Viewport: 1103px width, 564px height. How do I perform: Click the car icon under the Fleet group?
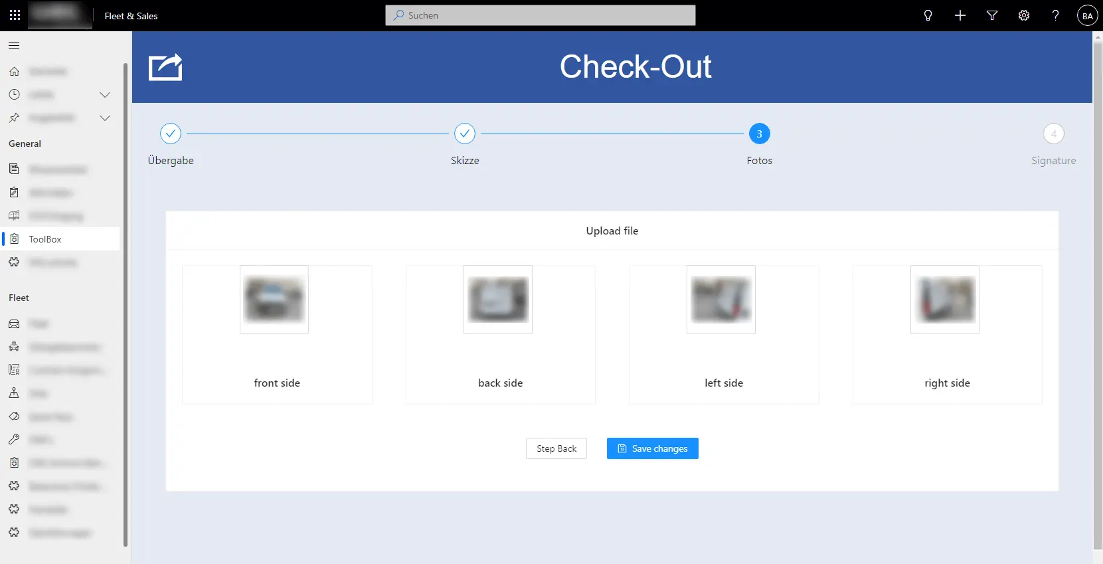(x=14, y=324)
